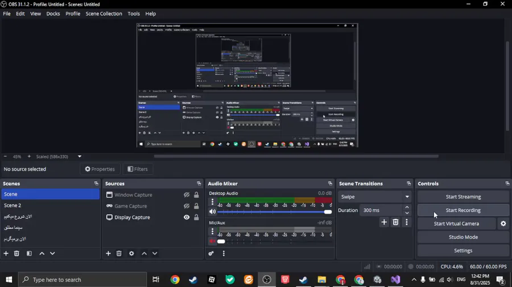Mute Desktop Audio speaker icon

(212, 212)
